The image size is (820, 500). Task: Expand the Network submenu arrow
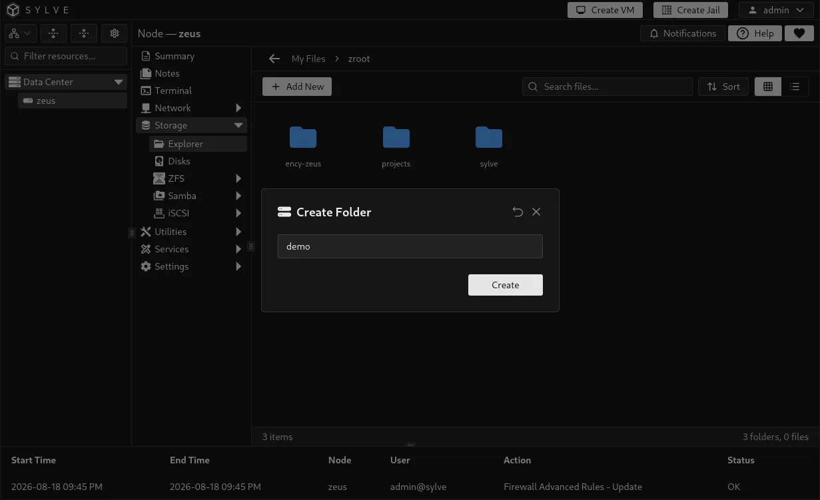pos(238,108)
